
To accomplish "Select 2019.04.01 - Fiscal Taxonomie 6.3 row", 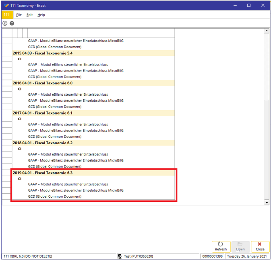I will point(93,173).
